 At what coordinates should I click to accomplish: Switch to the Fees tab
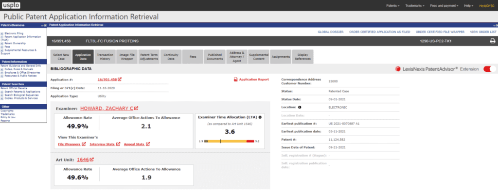coord(193,57)
